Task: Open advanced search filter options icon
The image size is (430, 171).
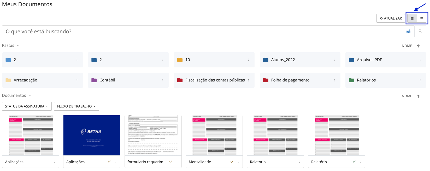Action: click(408, 31)
